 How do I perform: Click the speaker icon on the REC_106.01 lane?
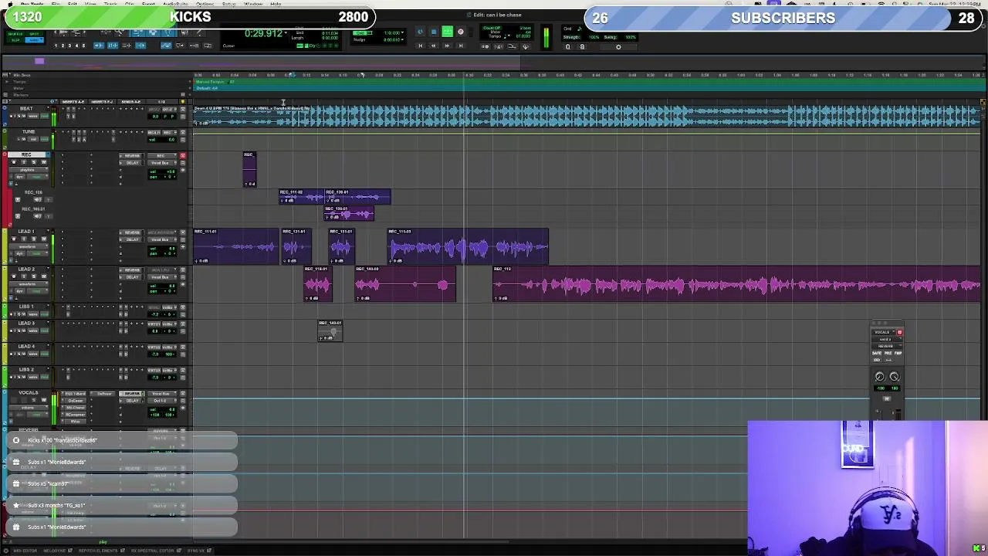(38, 216)
